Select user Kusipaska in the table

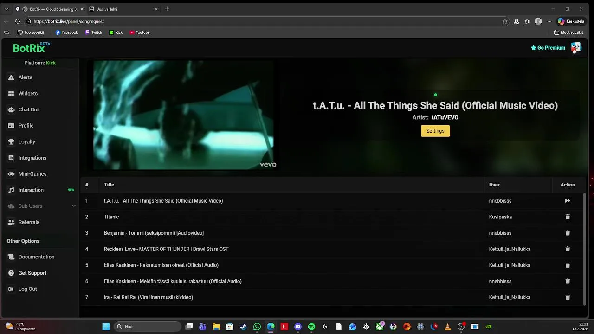[x=500, y=217]
